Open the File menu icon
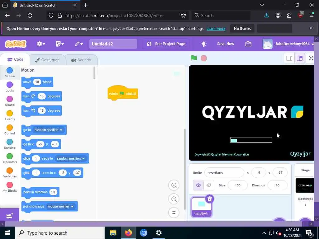 pyautogui.click(x=60, y=44)
